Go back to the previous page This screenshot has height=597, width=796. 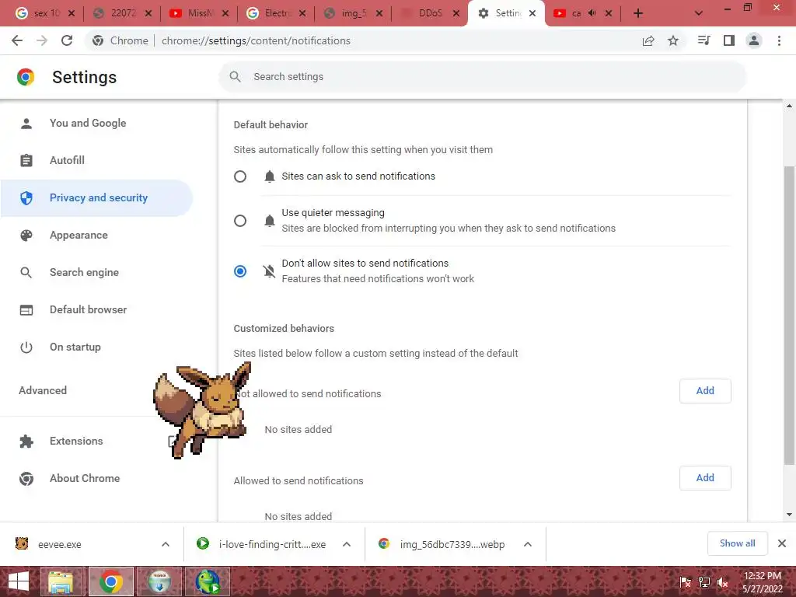point(17,40)
